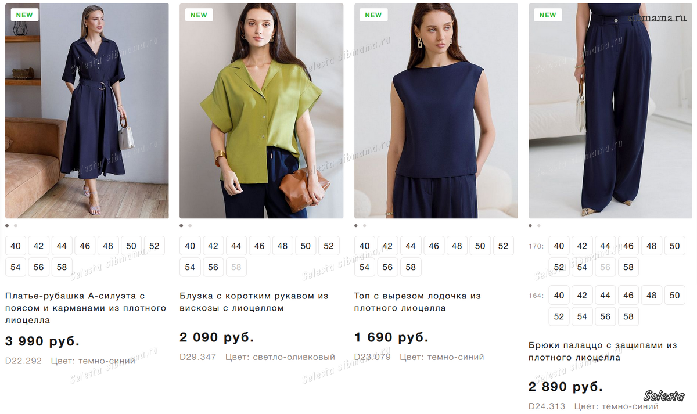Click the NEW badge on the olive blouse
Screen dimensions: 697x414
pos(199,15)
